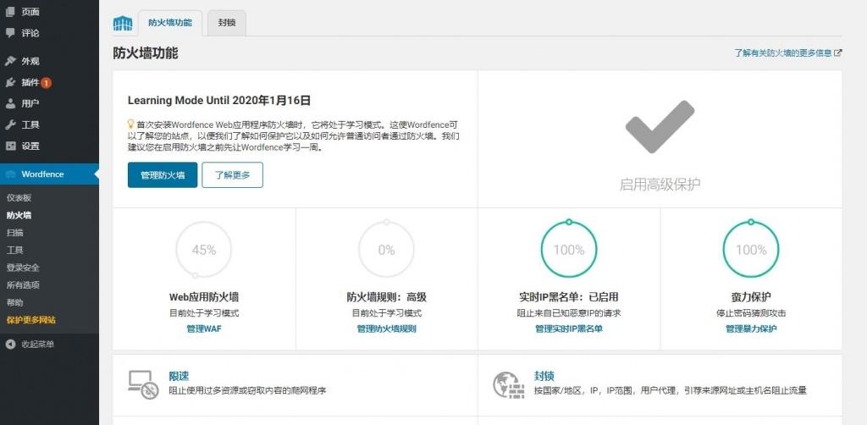Click the Plugins (插件) plug icon

click(x=10, y=82)
